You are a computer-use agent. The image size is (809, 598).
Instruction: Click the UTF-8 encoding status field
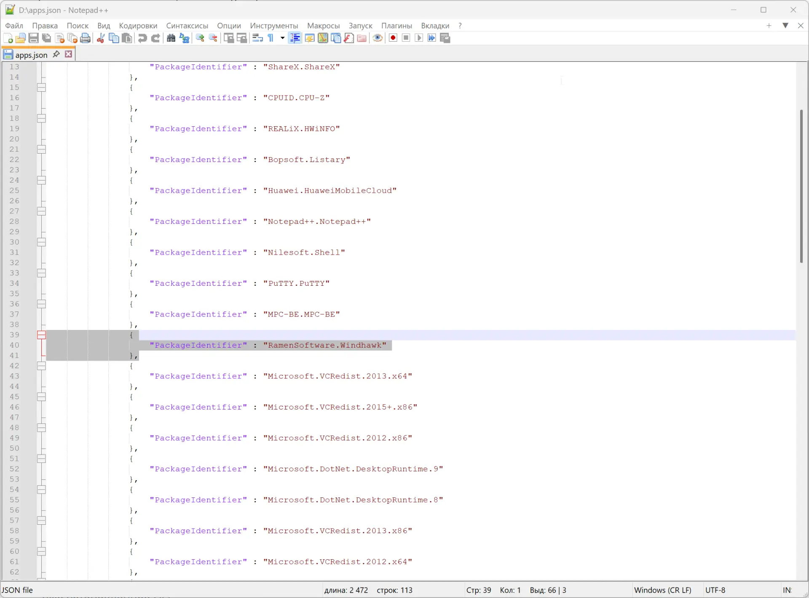(715, 590)
